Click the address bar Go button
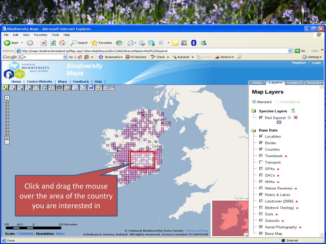Viewport: 326px width, 244px height. (300, 51)
